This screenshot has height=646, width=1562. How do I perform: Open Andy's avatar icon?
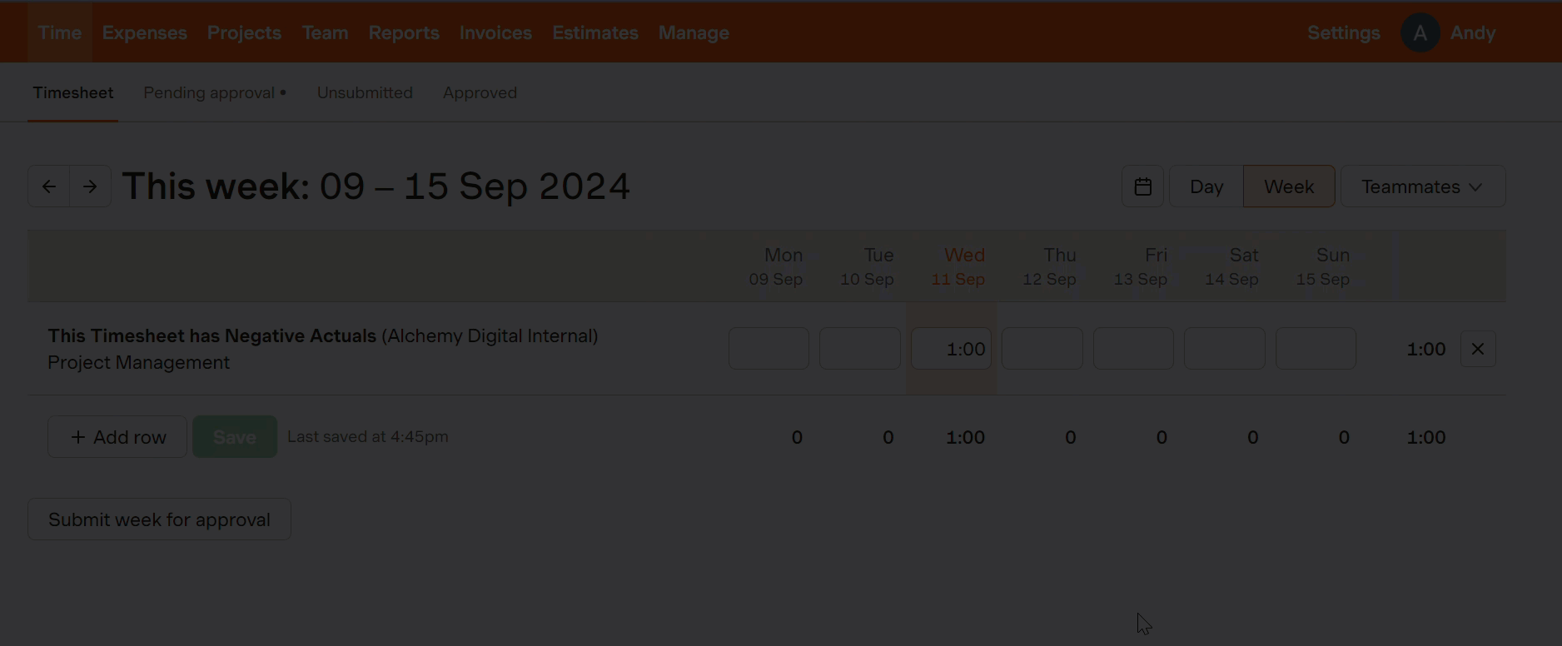coord(1420,33)
